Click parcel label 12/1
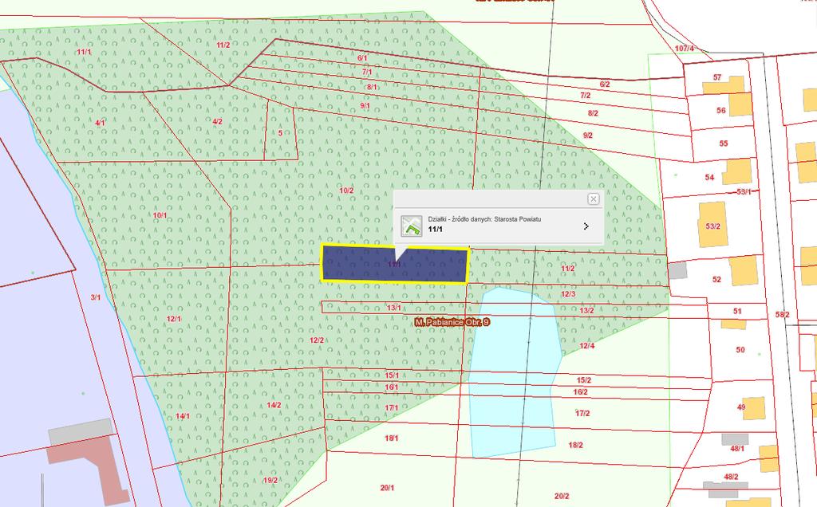Image resolution: width=817 pixels, height=507 pixels. click(x=174, y=319)
